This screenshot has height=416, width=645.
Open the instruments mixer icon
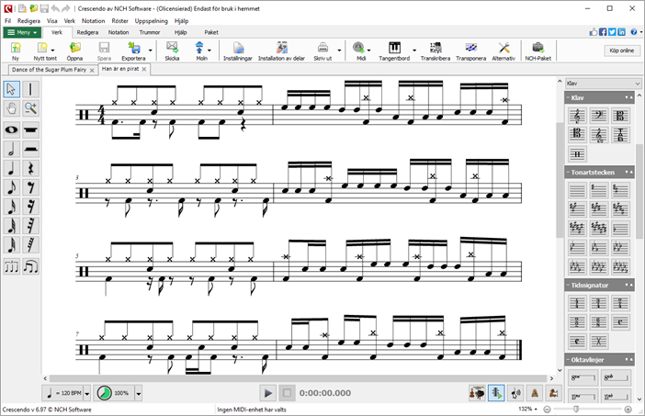(x=477, y=393)
